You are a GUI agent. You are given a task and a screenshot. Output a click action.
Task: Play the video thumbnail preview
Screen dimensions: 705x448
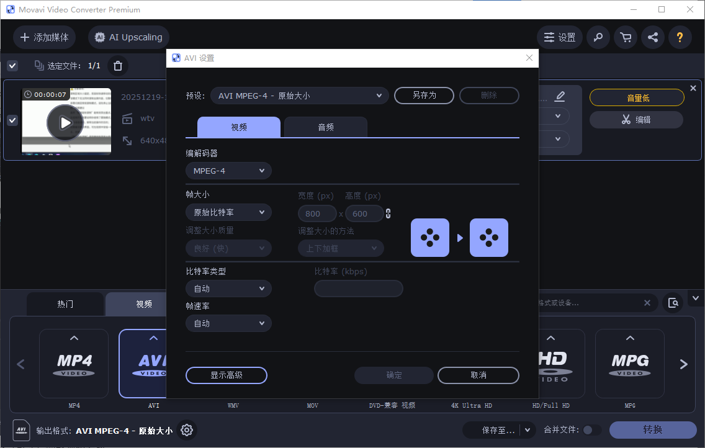point(65,122)
